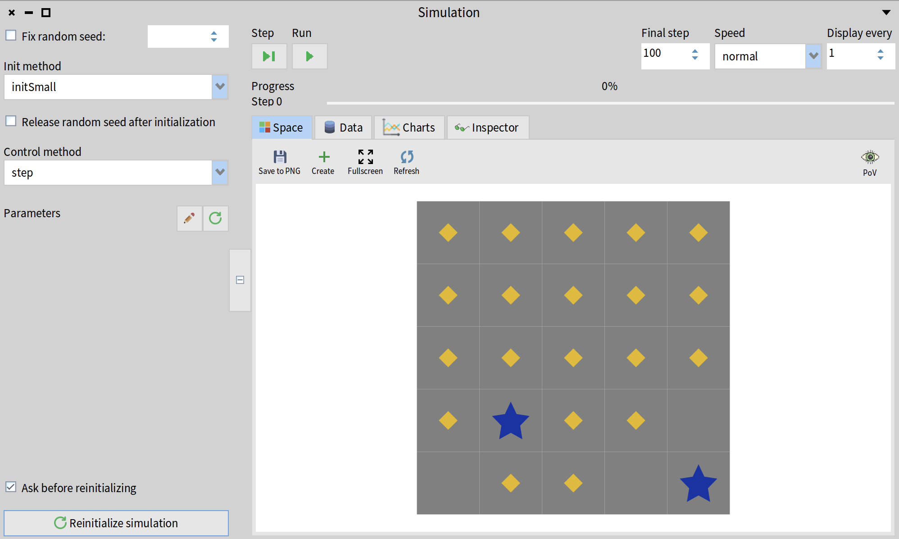Collapse the left settings panel

point(240,280)
